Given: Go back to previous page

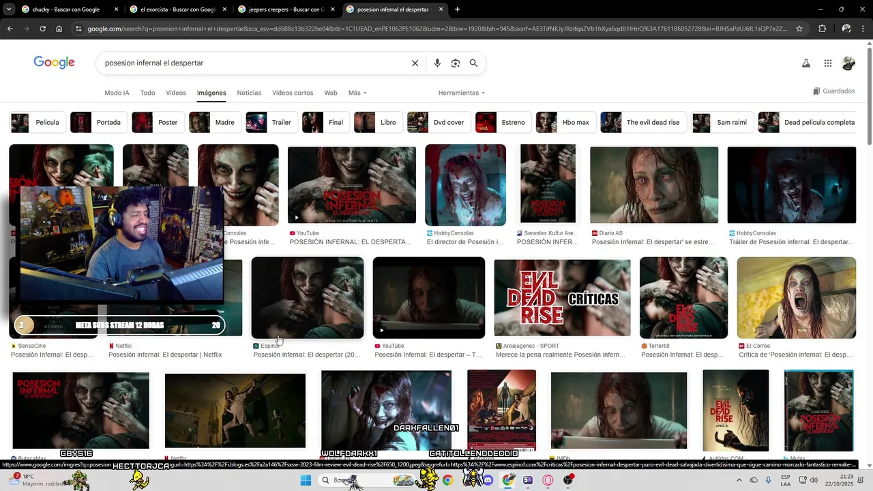Looking at the screenshot, I should click(x=10, y=29).
